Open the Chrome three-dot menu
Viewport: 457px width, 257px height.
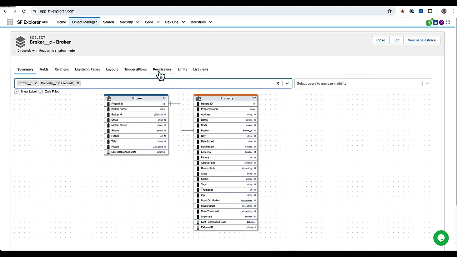[452, 11]
